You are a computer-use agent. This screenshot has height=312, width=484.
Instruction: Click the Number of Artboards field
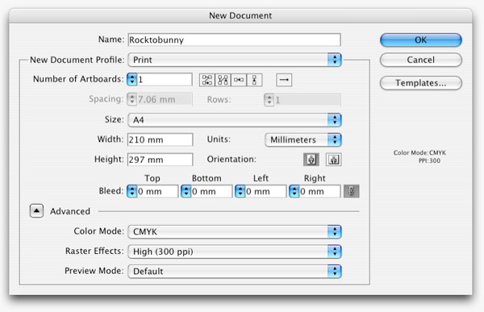pyautogui.click(x=165, y=80)
